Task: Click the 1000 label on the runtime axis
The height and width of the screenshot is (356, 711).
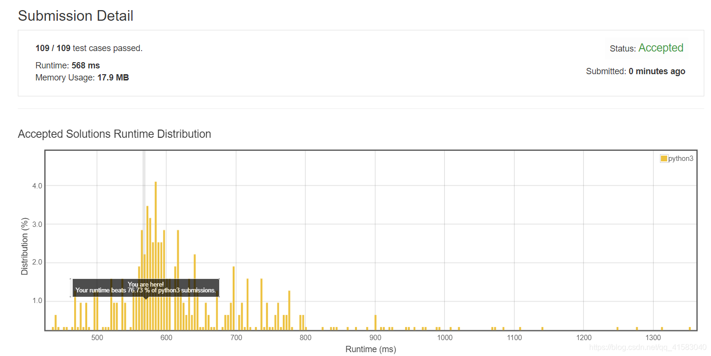Action: (445, 338)
